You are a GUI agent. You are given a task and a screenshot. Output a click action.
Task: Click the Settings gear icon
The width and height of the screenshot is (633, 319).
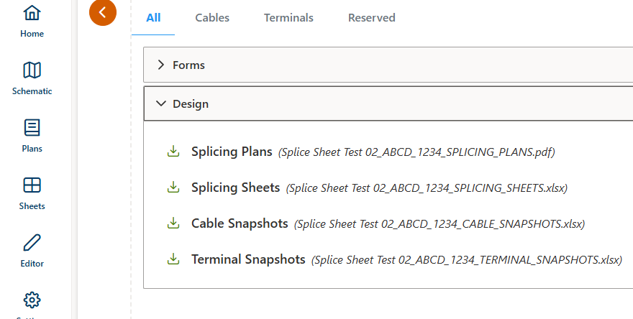point(32,300)
